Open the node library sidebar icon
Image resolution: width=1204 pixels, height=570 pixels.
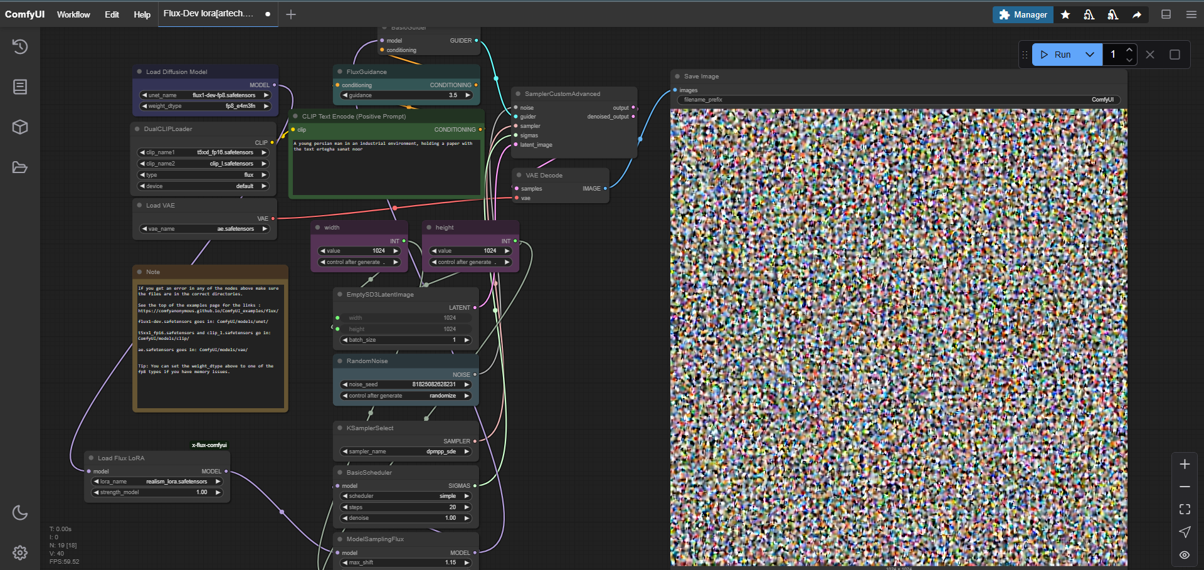[x=20, y=87]
